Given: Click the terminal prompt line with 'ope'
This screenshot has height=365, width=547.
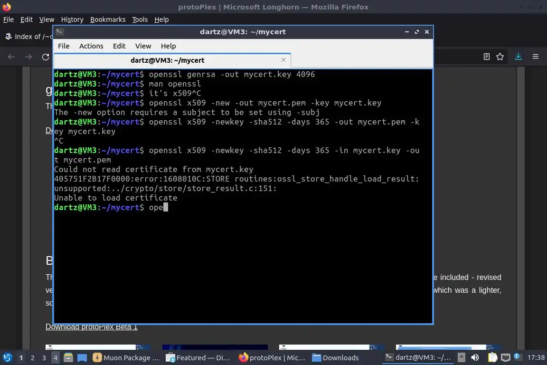Looking at the screenshot, I should 111,208.
